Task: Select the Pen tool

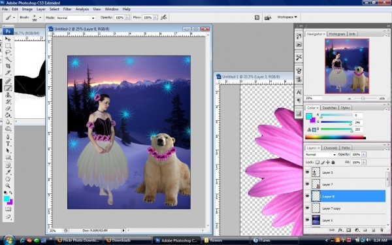Action: (x=8, y=137)
